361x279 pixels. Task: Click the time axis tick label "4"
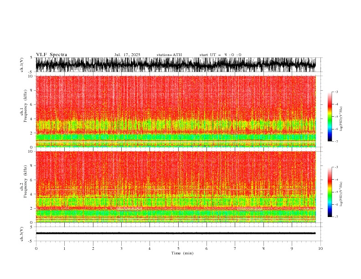(150, 248)
